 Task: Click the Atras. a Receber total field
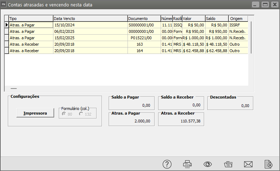click(x=181, y=121)
